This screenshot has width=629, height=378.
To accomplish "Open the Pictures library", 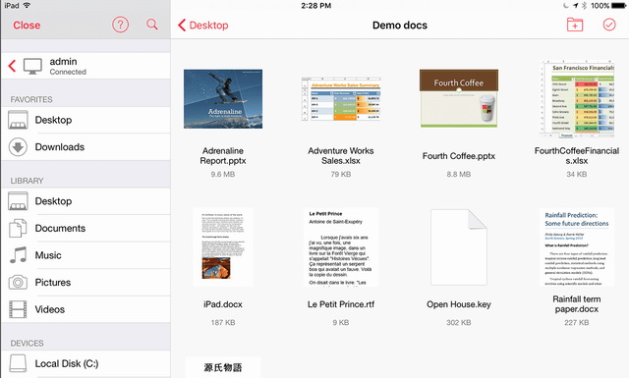I will click(86, 282).
